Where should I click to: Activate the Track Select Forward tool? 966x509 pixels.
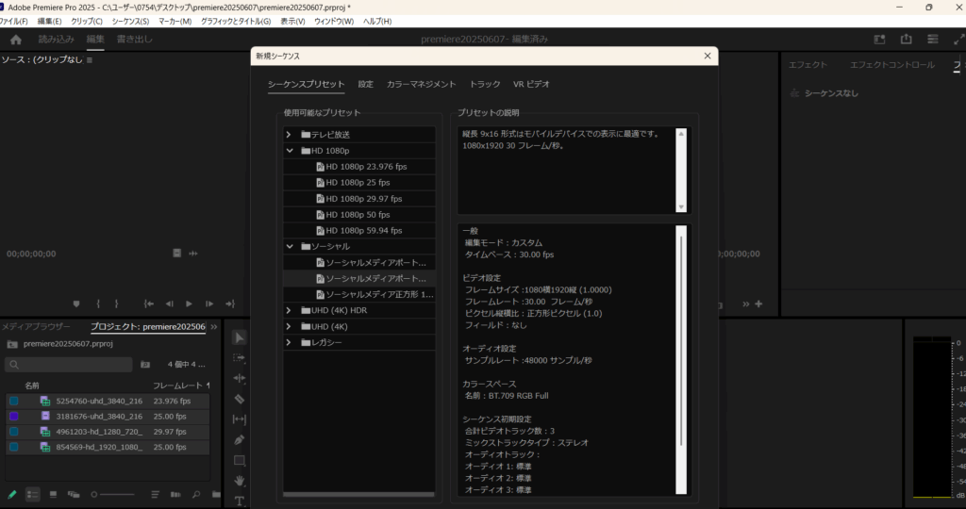(240, 358)
